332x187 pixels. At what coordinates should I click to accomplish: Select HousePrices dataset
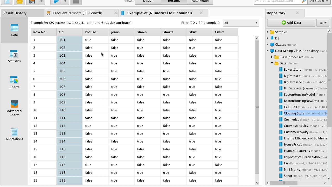[293, 145]
